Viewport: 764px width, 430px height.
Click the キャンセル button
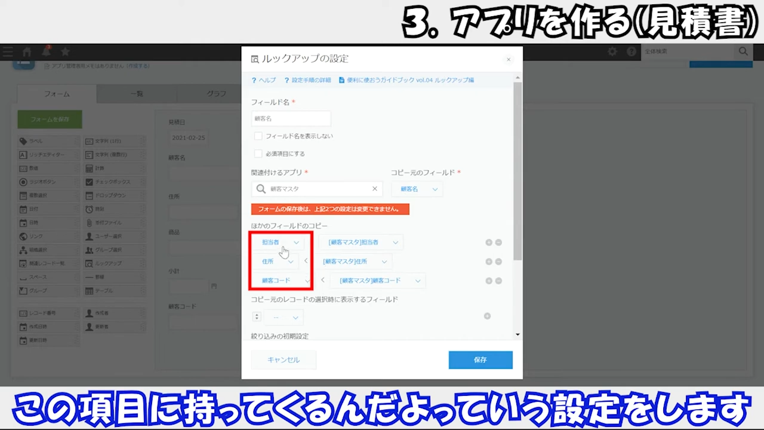coord(284,360)
